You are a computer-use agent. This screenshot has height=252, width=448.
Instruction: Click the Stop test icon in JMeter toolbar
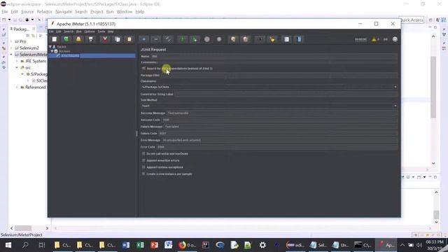click(x=207, y=39)
